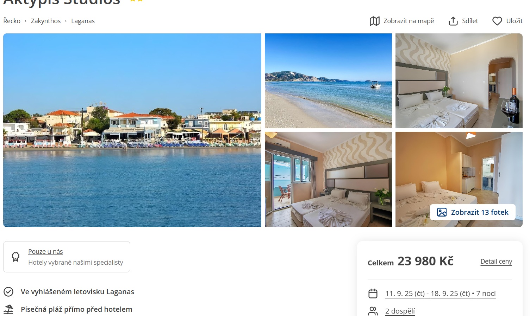Click the award badge icon in Pouze u nás
Screen dimensions: 530x316
coord(16,257)
